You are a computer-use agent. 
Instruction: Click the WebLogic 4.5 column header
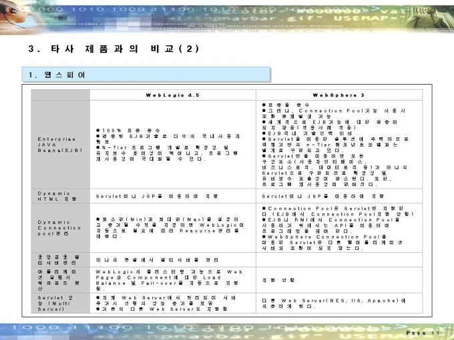point(173,95)
